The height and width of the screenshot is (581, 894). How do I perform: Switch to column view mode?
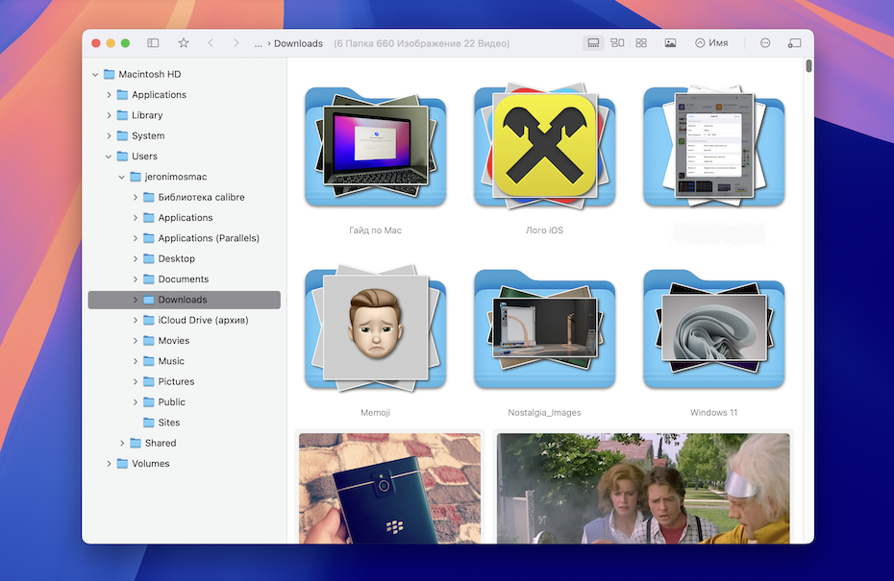coord(617,42)
